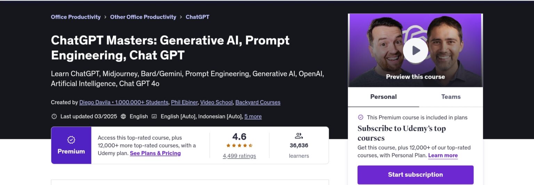Switch to the Teams tab
534x185 pixels.
click(x=451, y=97)
